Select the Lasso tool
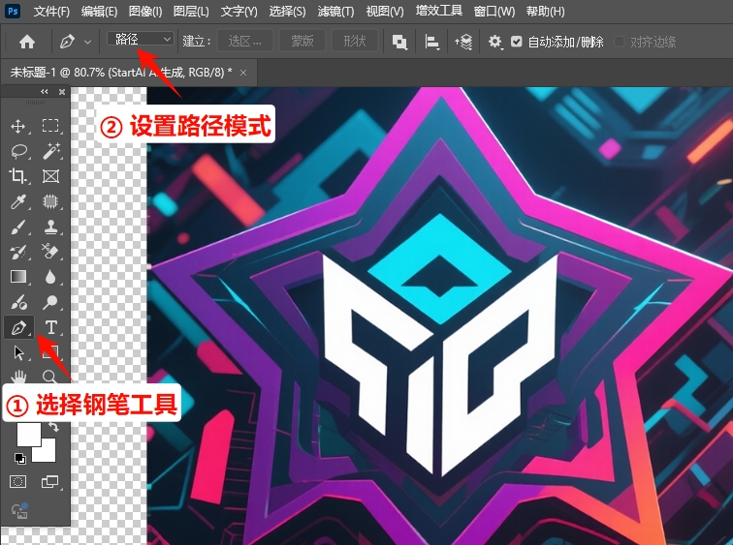This screenshot has height=545, width=733. (x=18, y=151)
